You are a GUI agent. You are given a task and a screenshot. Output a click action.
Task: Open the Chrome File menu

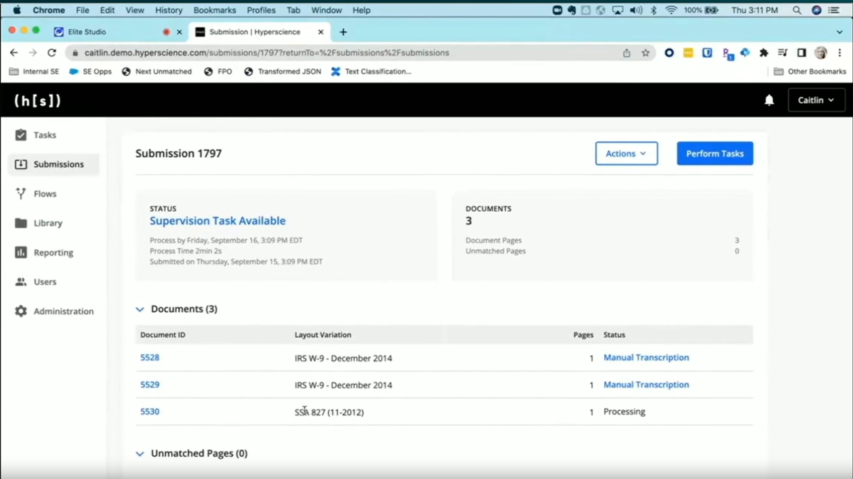point(82,10)
